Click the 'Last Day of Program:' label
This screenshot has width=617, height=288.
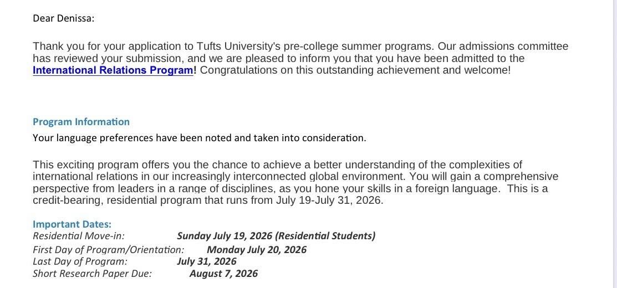[80, 261]
